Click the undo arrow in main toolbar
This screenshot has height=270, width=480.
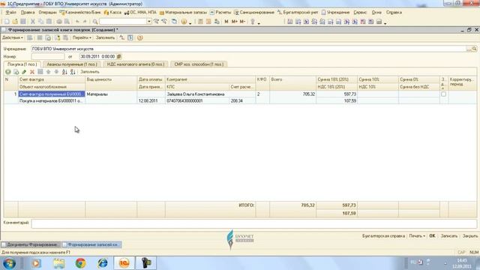[77, 22]
